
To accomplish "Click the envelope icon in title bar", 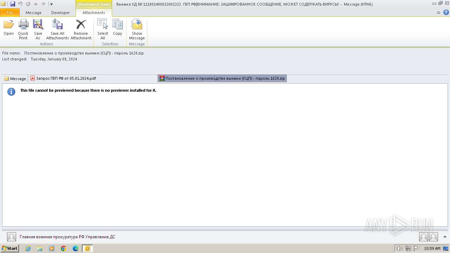I will point(3,4).
